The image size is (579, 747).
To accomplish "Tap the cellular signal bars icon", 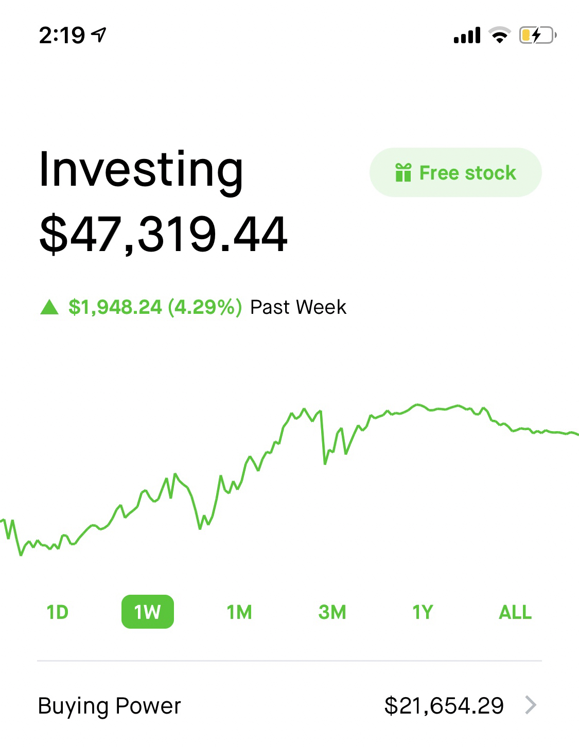I will pyautogui.click(x=467, y=35).
